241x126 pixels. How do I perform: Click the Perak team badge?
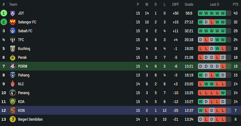(13, 57)
